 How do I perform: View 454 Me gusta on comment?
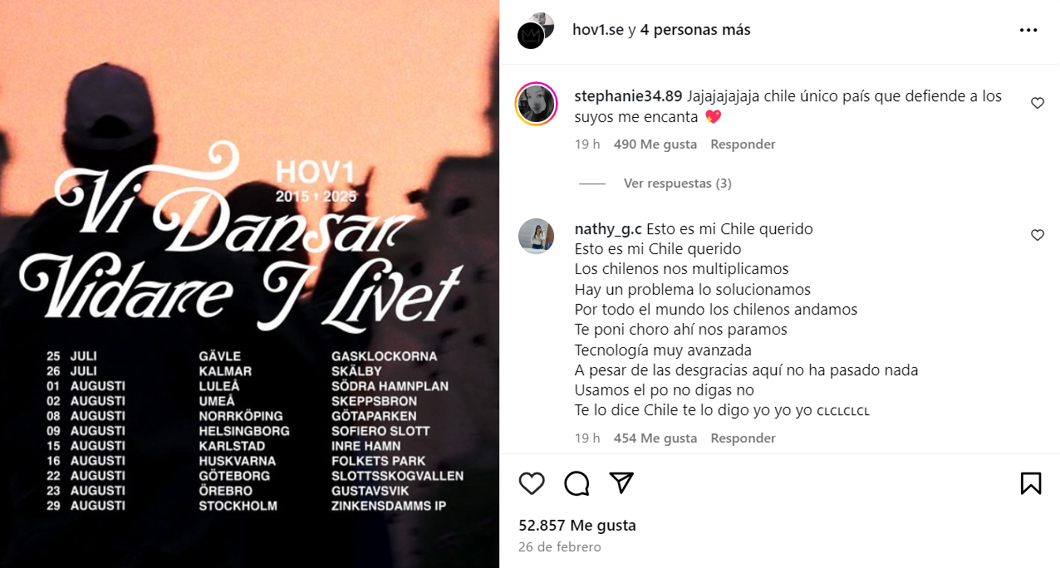pyautogui.click(x=655, y=438)
